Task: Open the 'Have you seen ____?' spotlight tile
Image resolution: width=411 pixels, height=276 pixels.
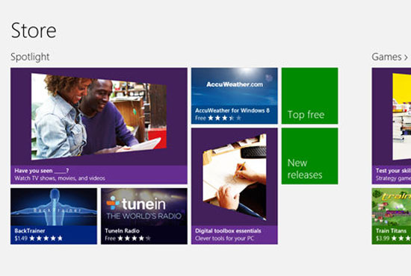Action: pyautogui.click(x=99, y=126)
